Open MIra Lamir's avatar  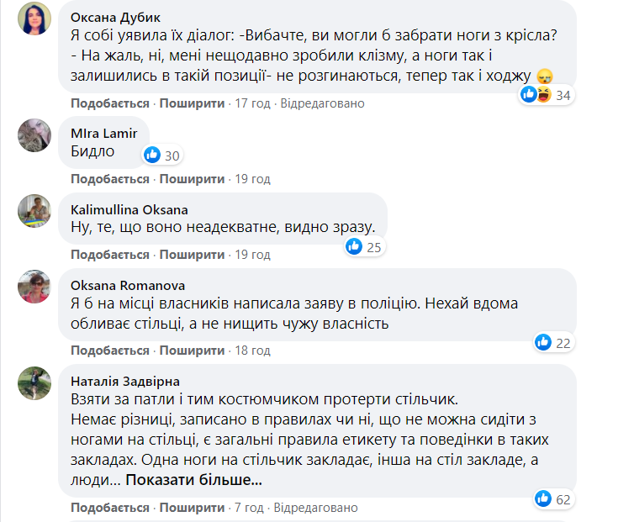34,134
